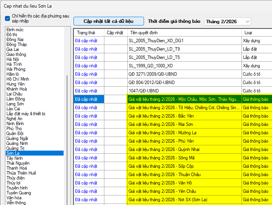Click 'Đã cập nhật' link for Yên Châu row
This screenshot has width=272, height=205.
click(x=86, y=191)
